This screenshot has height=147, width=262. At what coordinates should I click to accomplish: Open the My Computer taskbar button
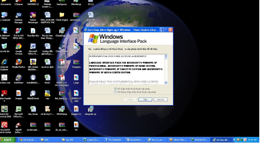click(114, 140)
